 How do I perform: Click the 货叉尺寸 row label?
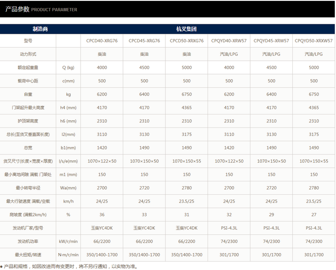click(x=28, y=161)
